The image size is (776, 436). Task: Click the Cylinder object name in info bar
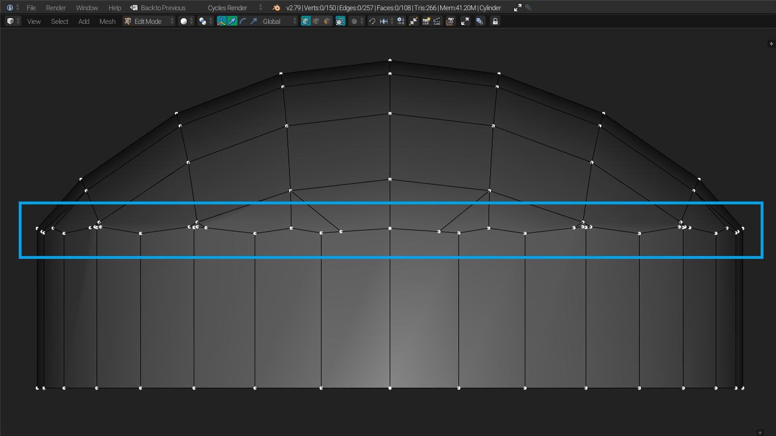[490, 8]
